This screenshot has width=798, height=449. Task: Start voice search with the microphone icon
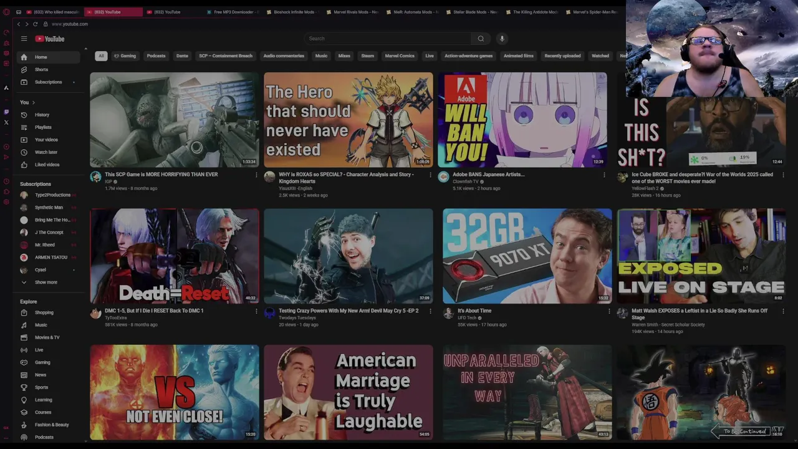point(502,39)
